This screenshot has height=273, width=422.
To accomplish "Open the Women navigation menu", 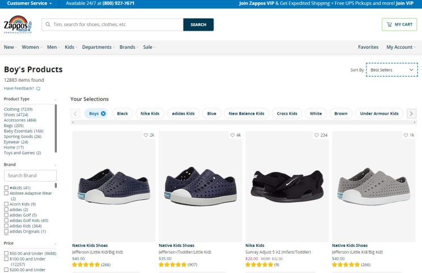I will [x=32, y=47].
